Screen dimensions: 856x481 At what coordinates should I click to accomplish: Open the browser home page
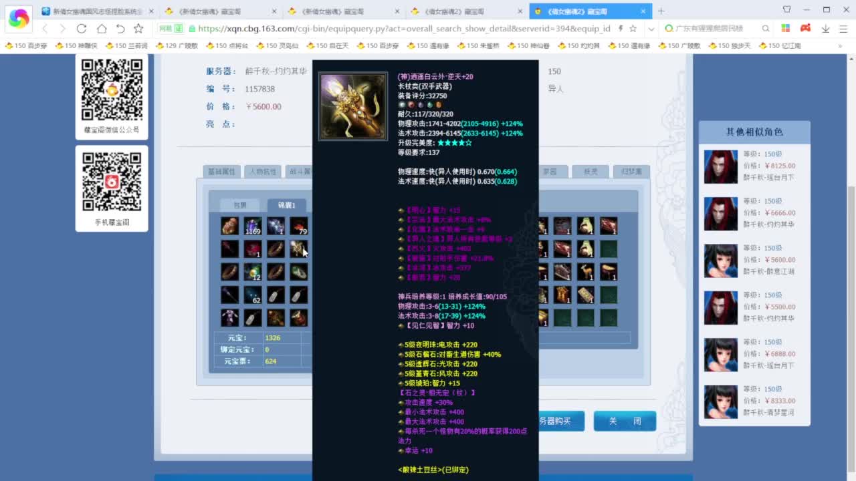tap(101, 29)
